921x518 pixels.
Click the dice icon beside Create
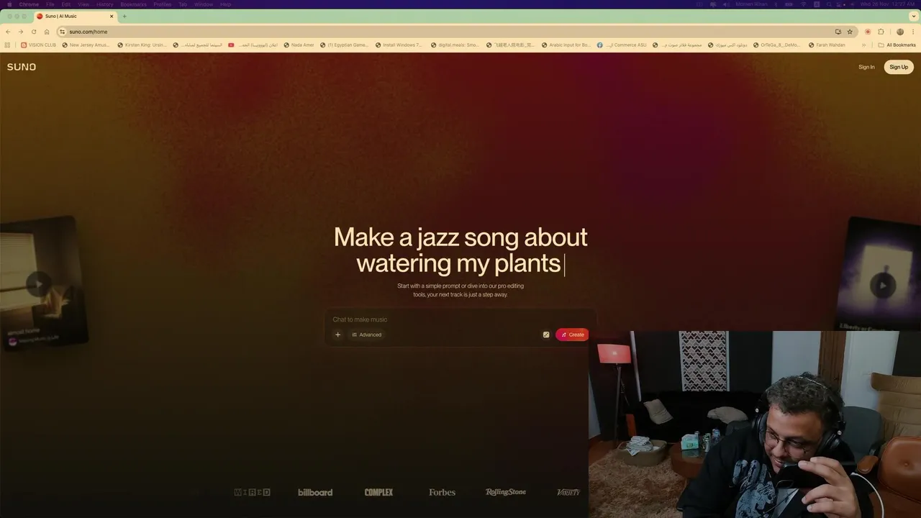pyautogui.click(x=546, y=335)
